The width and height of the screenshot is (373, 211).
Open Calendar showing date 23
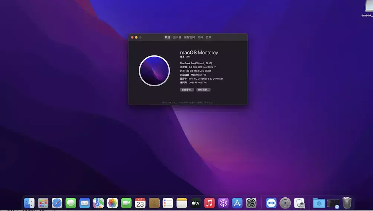click(140, 203)
